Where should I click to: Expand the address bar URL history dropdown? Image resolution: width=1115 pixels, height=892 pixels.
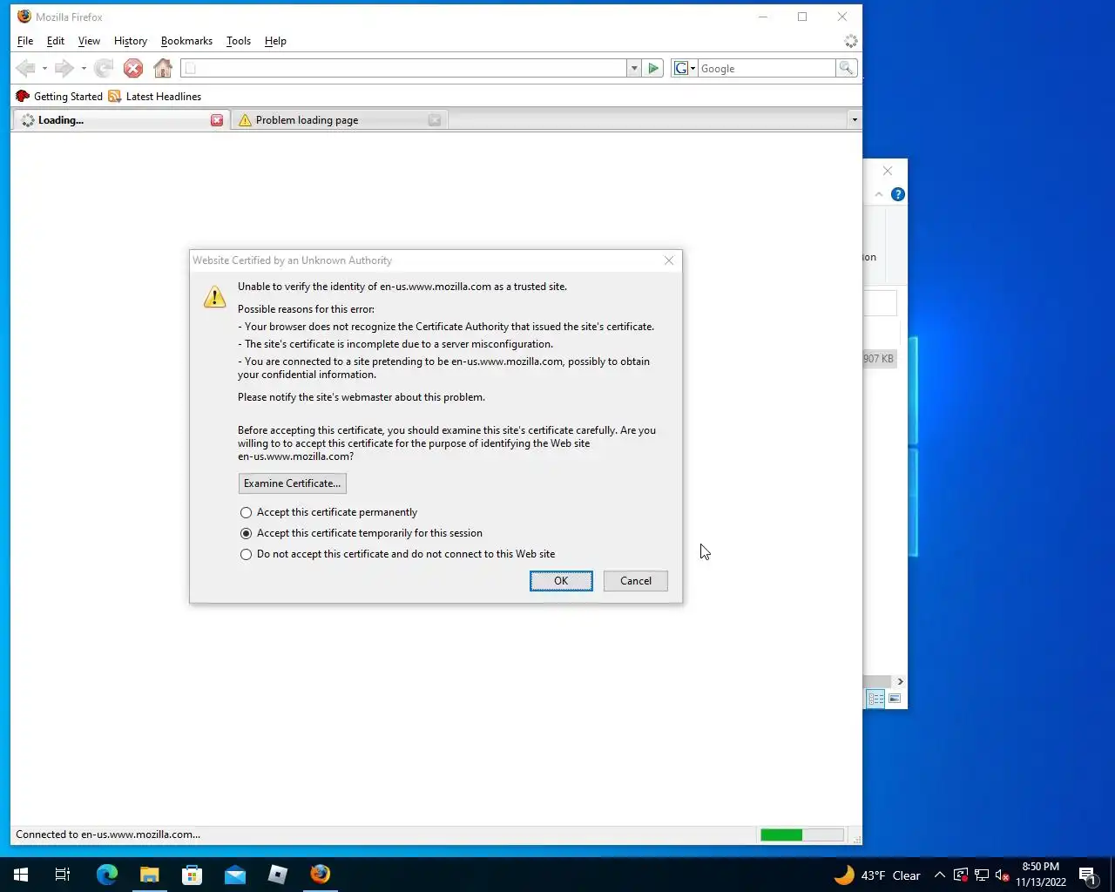click(633, 68)
